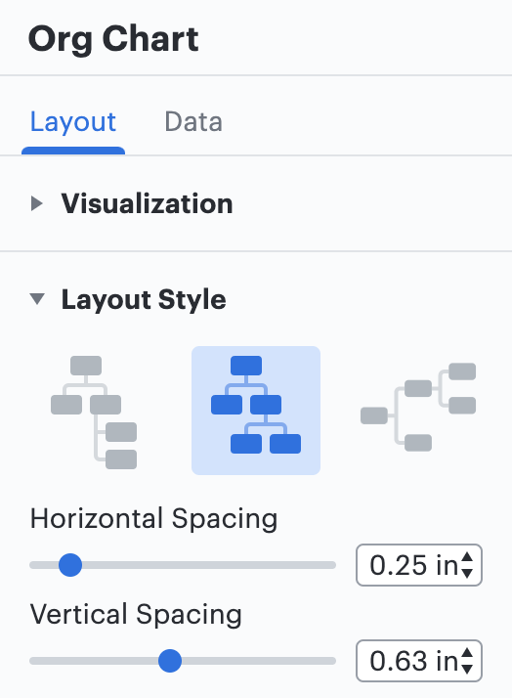
Task: Focus the Horizontal Spacing 0.25 in field
Action: 419,565
